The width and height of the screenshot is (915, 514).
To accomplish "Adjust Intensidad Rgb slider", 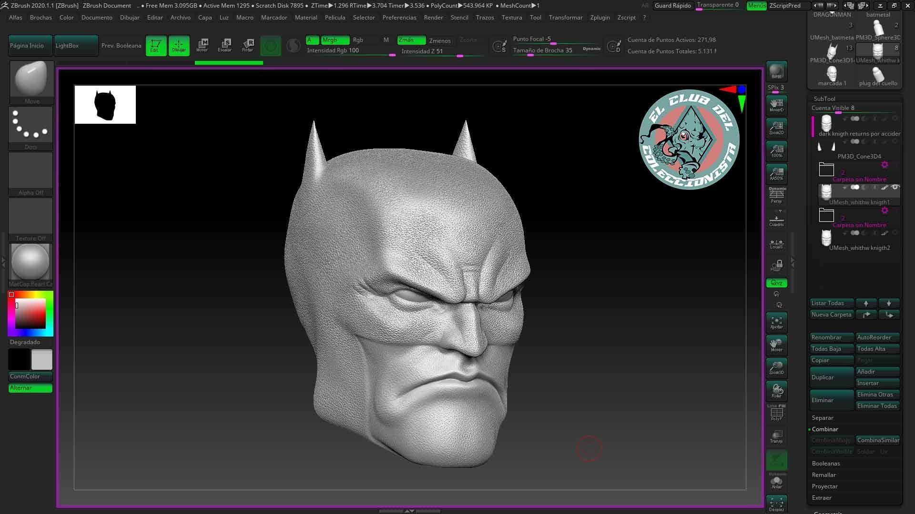I will 351,50.
